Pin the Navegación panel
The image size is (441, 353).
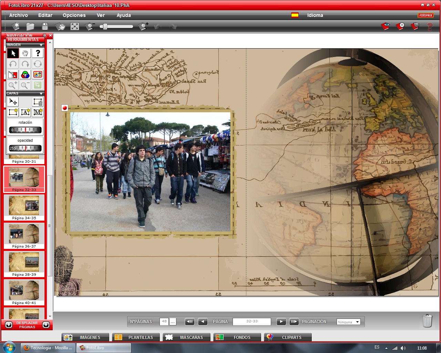pyautogui.click(x=44, y=36)
